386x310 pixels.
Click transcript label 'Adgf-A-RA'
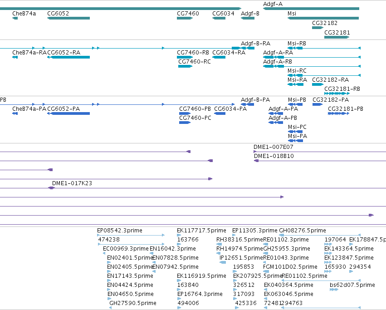[x=278, y=53]
